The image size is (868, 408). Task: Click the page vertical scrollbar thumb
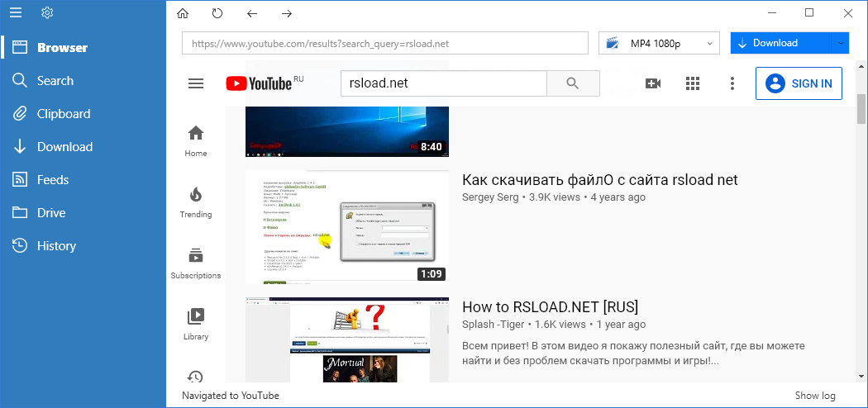(861, 108)
